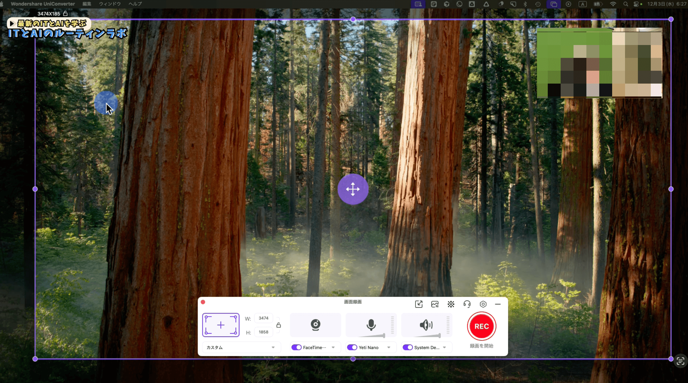Select the custom capture area icon
This screenshot has height=383, width=688.
pos(221,325)
